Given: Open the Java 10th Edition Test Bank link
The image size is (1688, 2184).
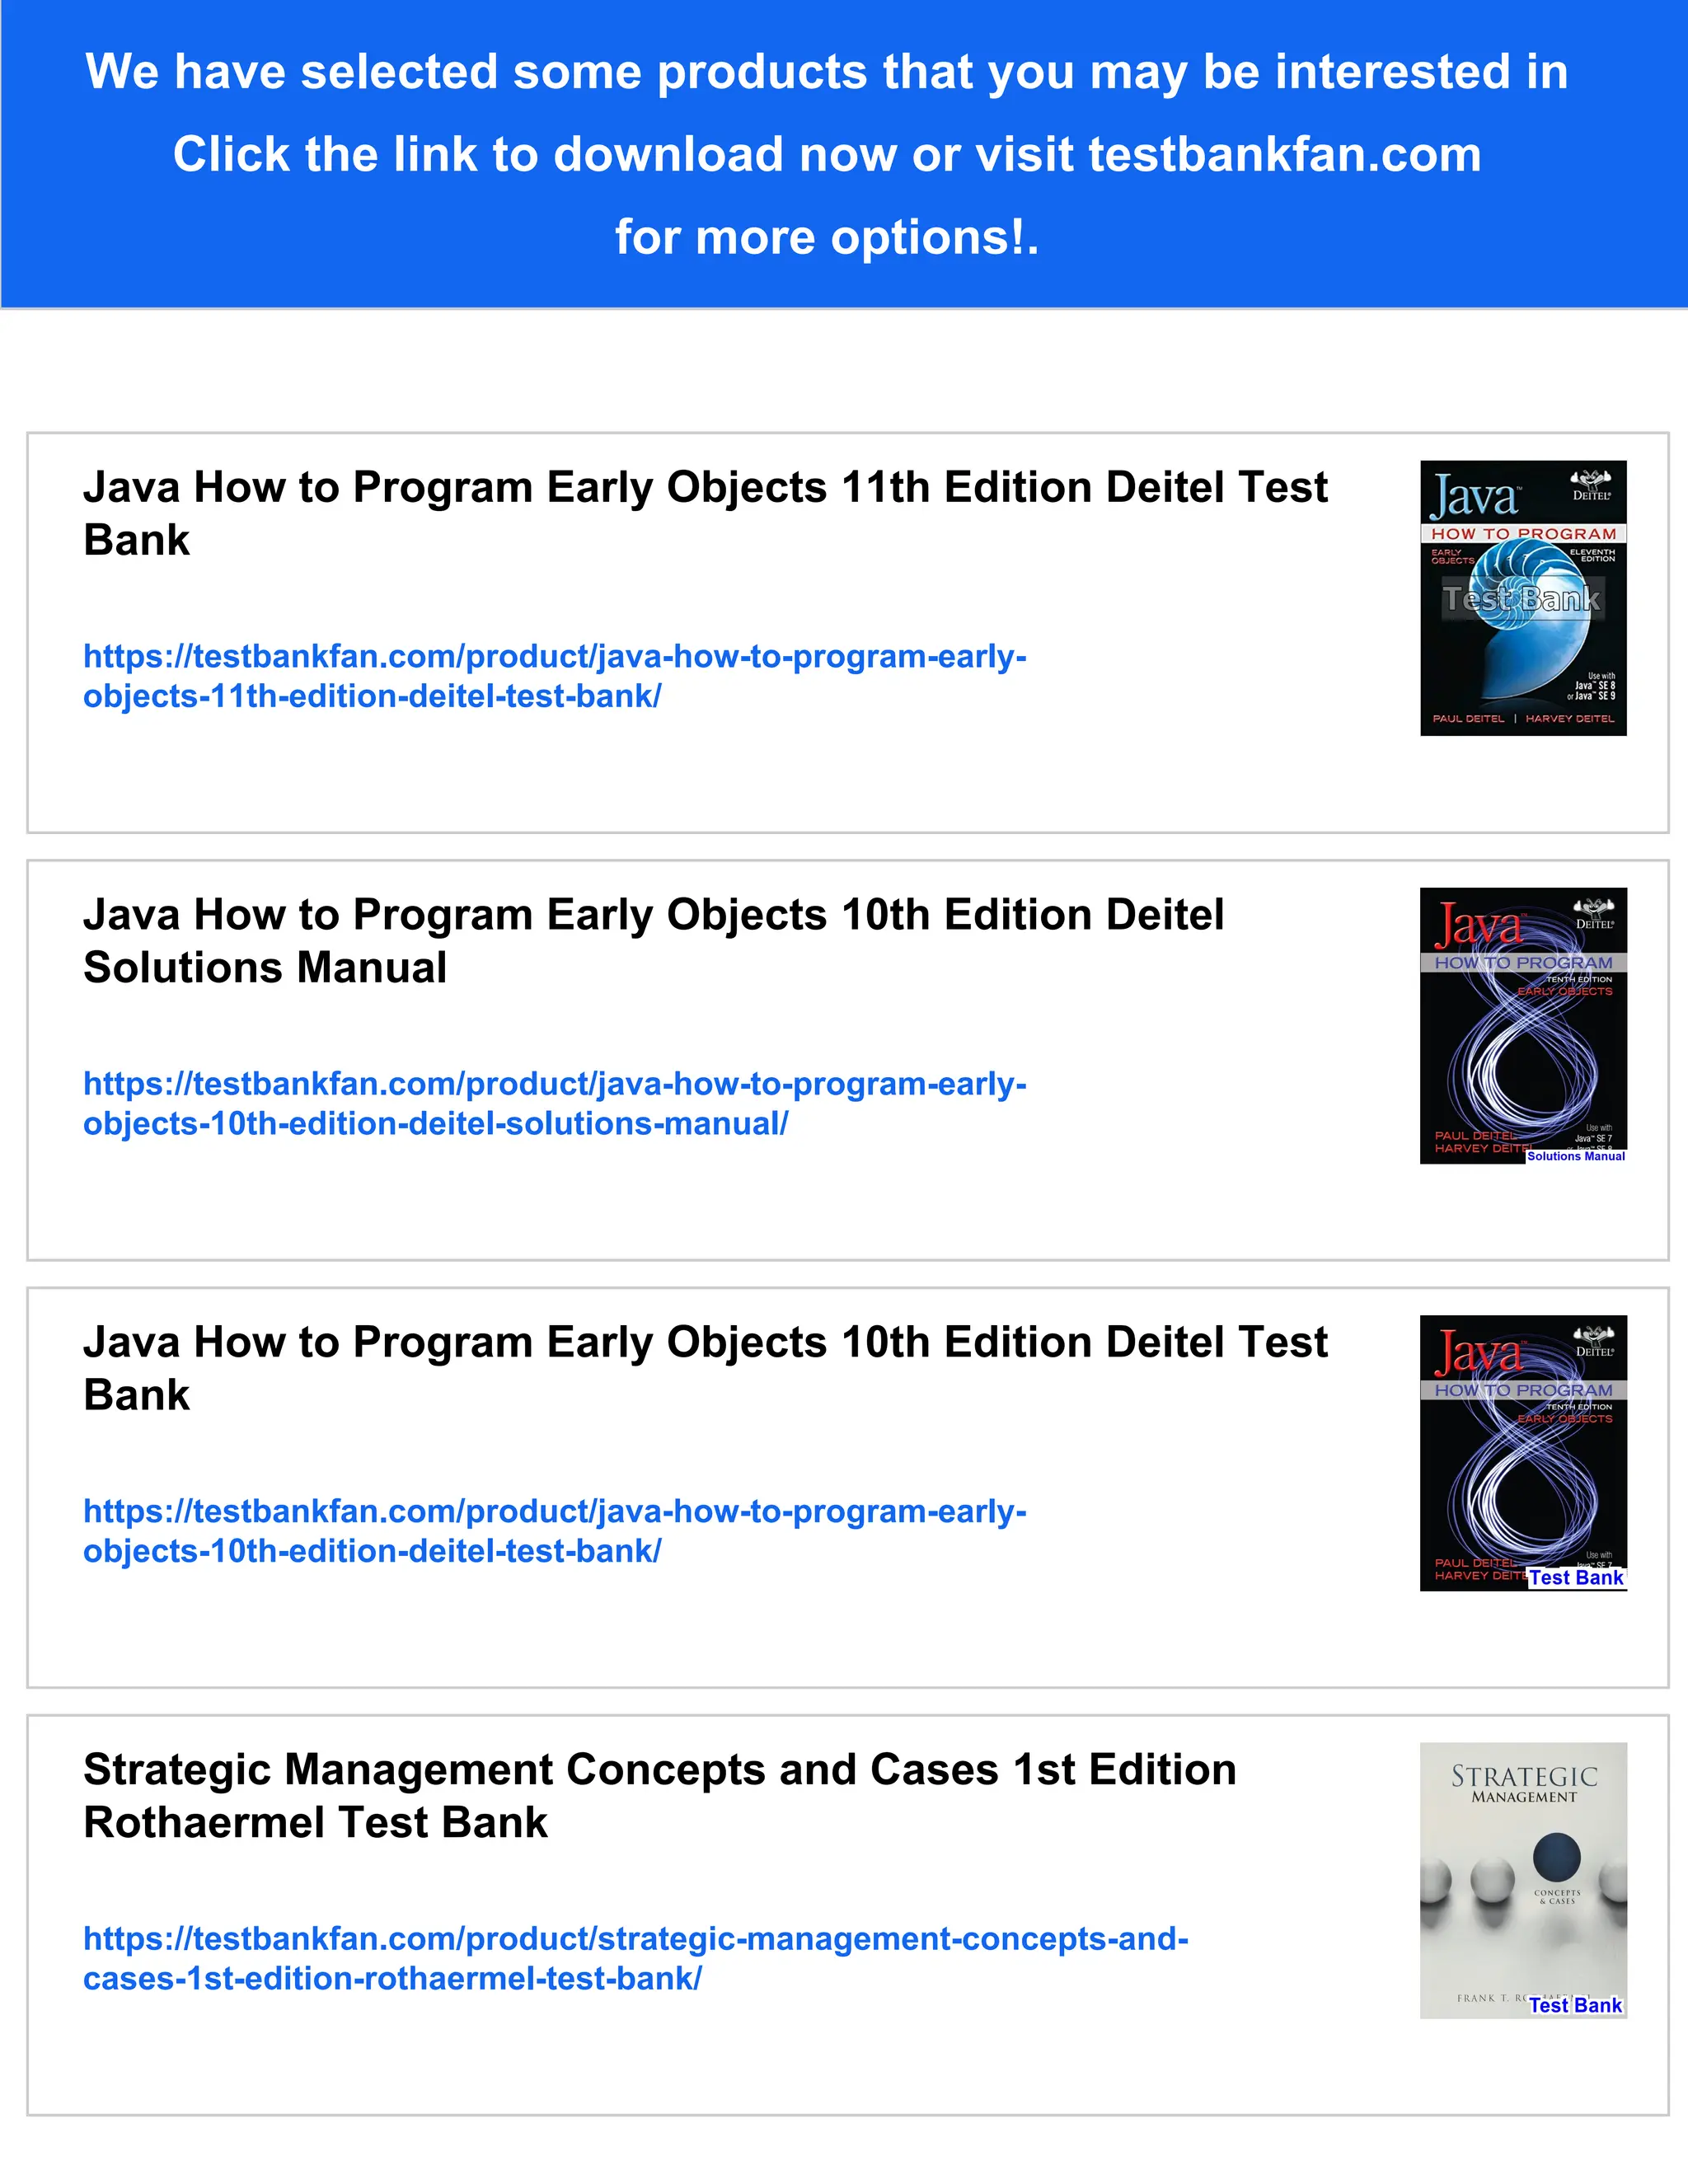Looking at the screenshot, I should (x=555, y=1531).
